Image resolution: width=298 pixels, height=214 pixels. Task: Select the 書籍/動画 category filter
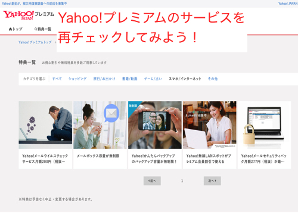(x=130, y=78)
